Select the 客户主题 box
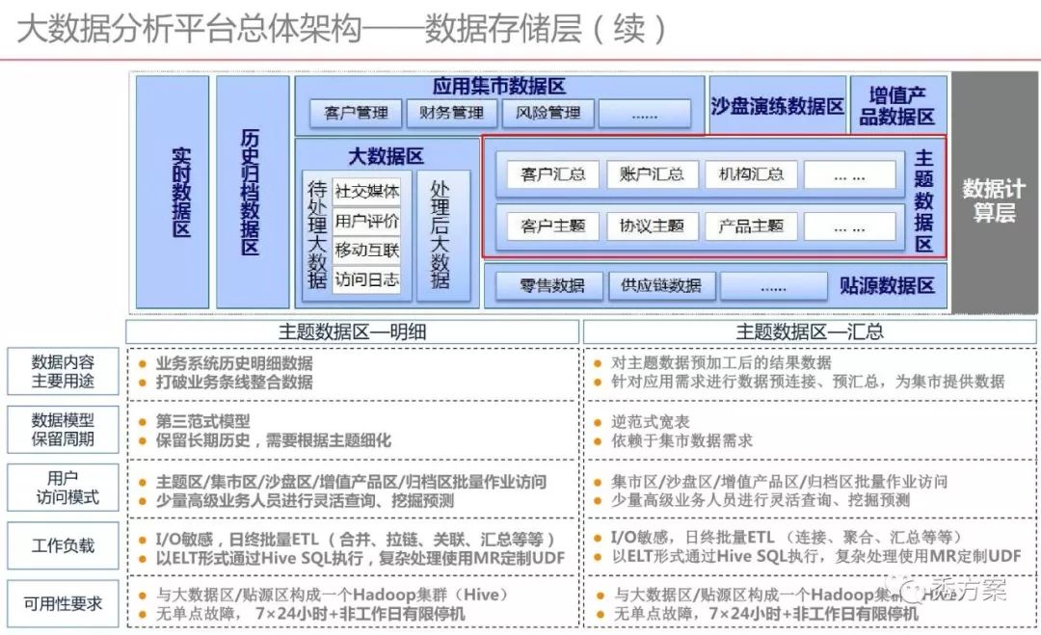1041x635 pixels. 552,226
